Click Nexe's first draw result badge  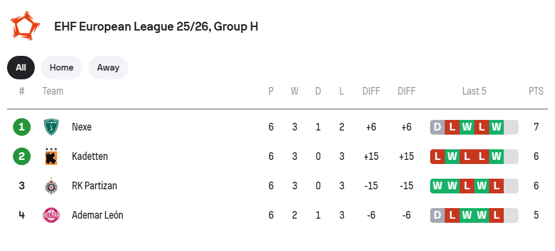438,127
